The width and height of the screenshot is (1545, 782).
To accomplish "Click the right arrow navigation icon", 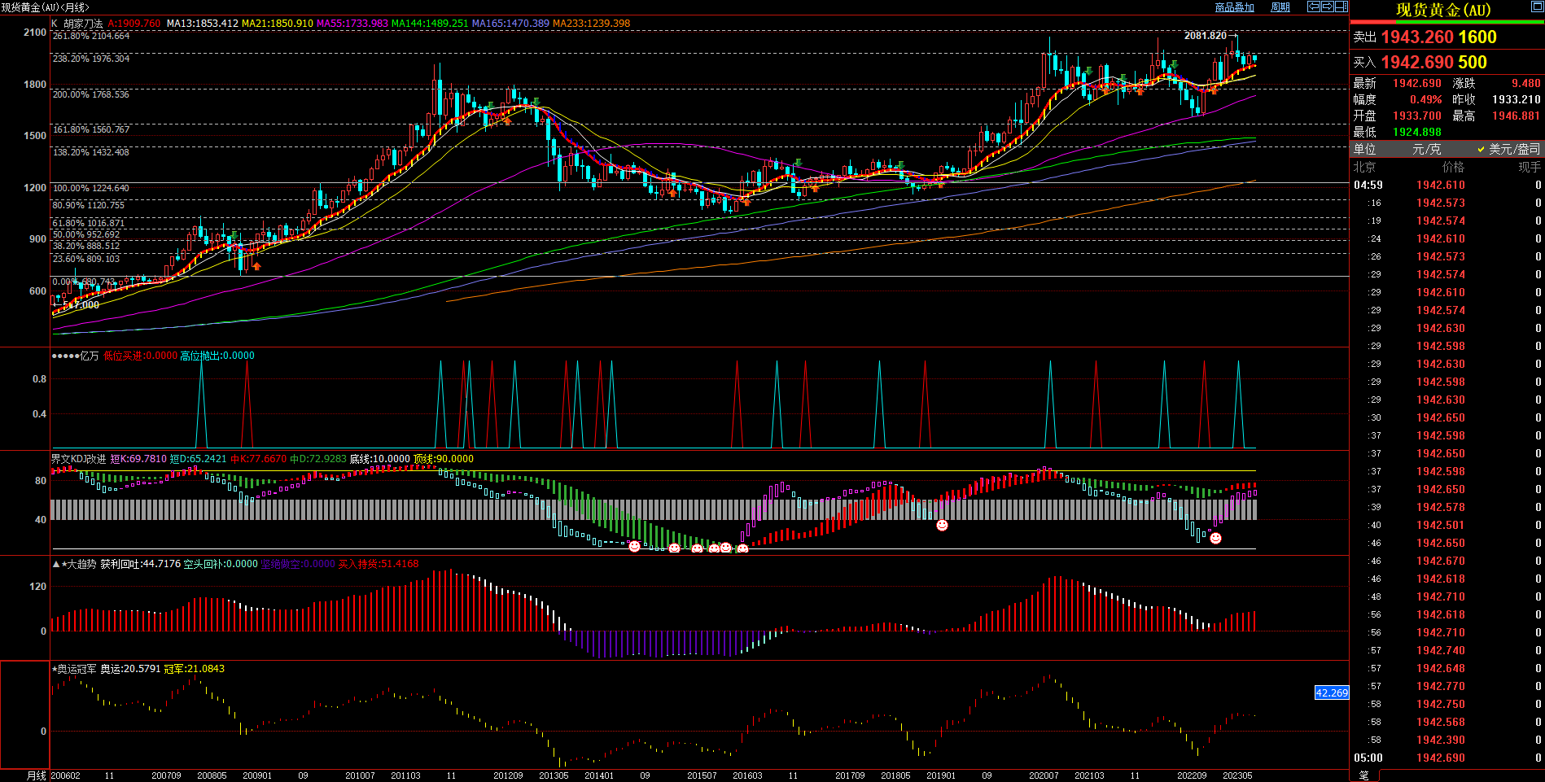I will (1327, 7).
